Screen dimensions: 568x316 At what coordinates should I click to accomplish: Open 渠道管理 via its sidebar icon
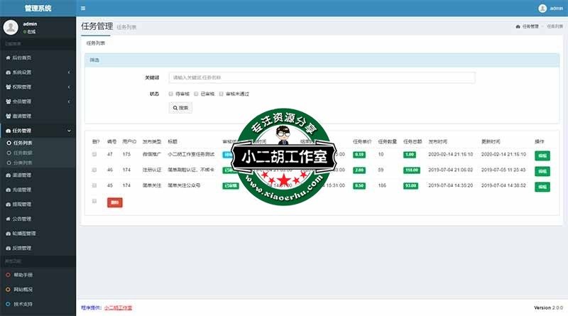(x=8, y=175)
